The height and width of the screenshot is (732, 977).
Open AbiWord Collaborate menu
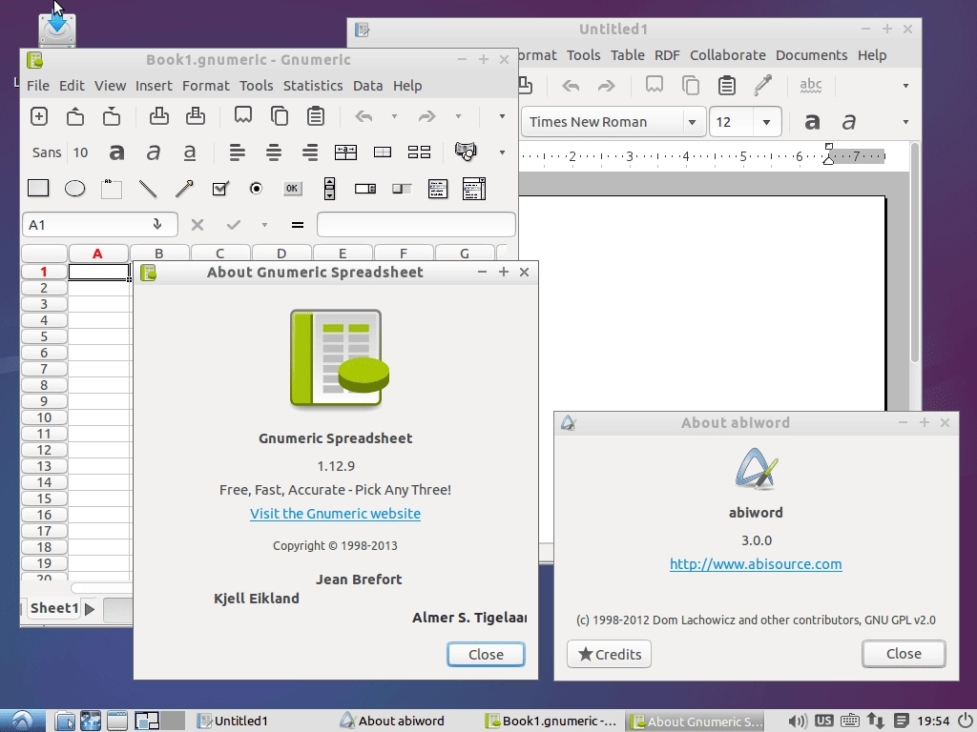coord(727,55)
